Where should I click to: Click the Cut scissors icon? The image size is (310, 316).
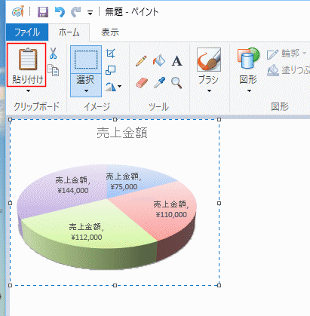click(x=53, y=54)
